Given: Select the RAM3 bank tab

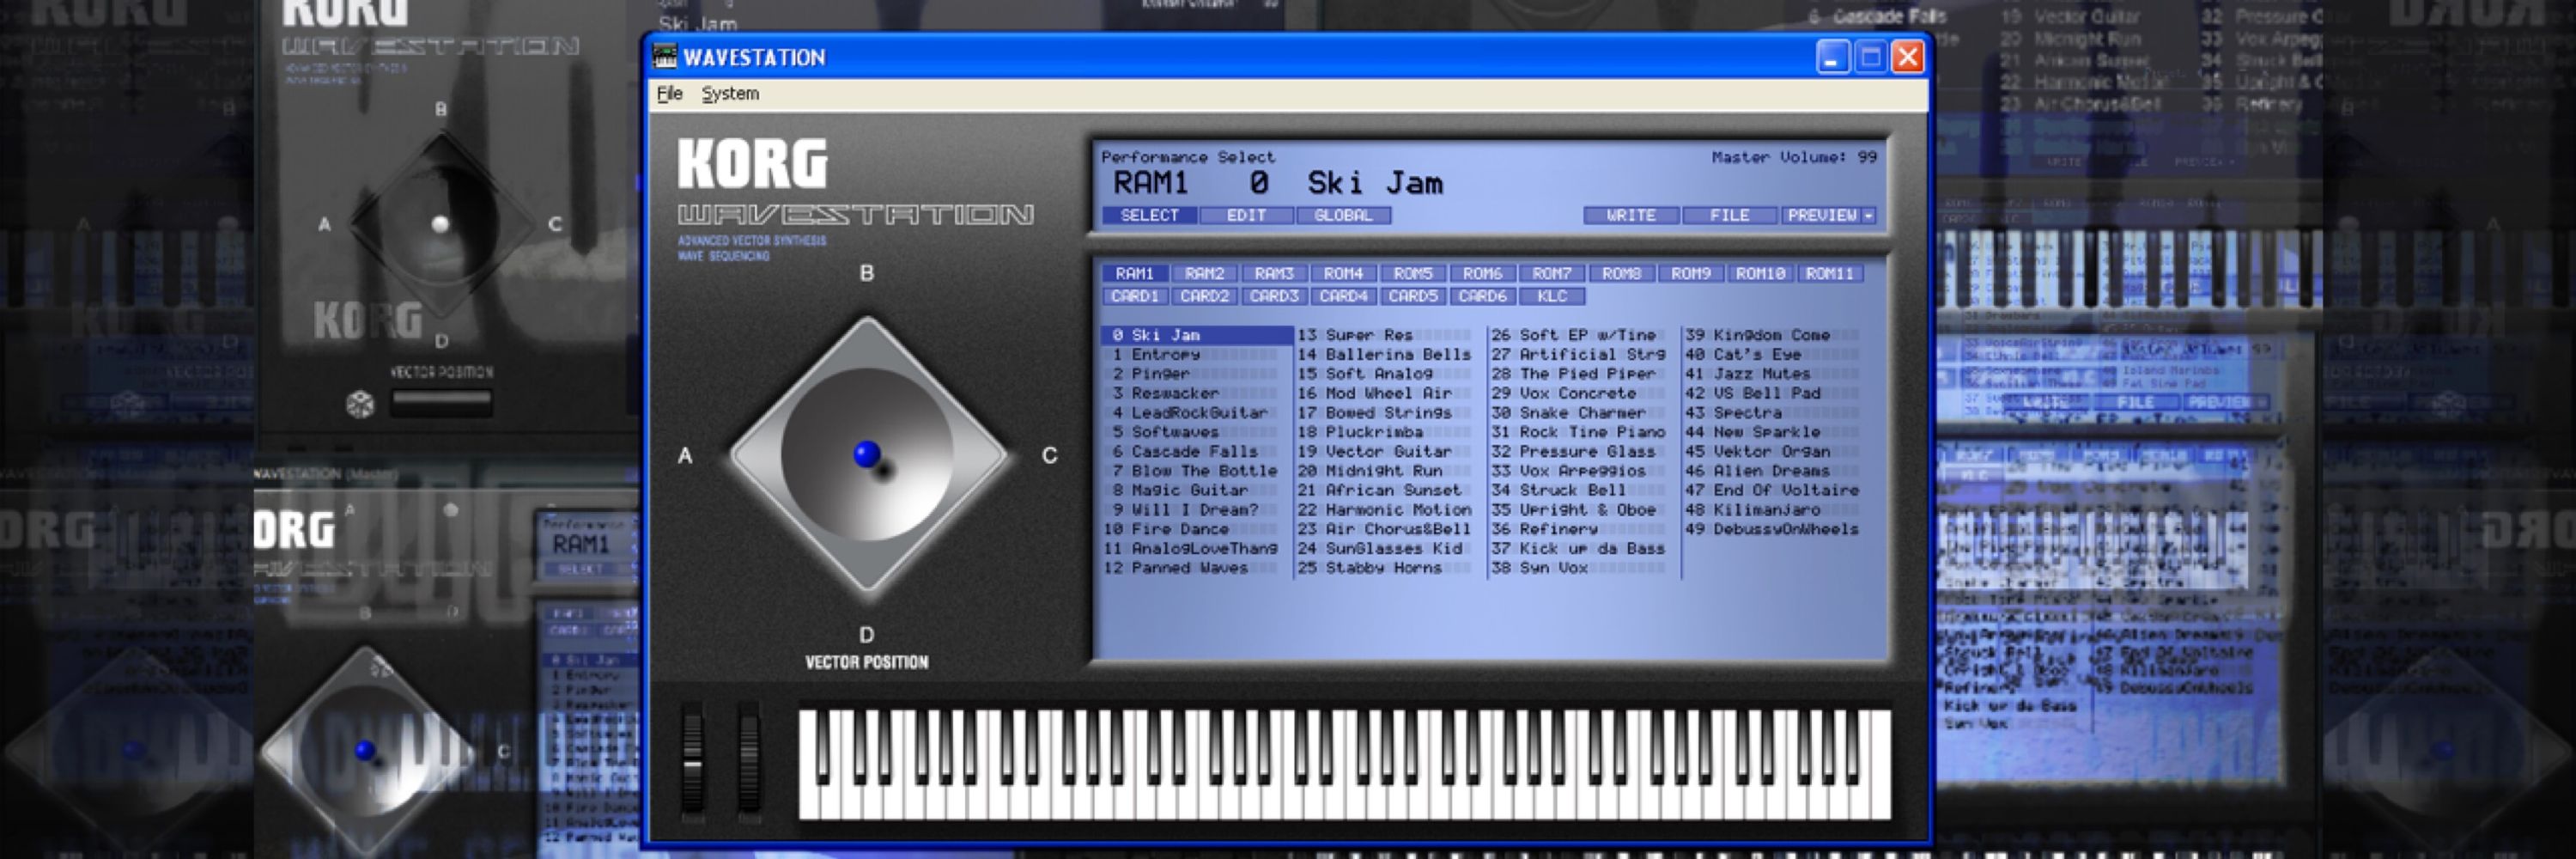Looking at the screenshot, I should [1274, 273].
